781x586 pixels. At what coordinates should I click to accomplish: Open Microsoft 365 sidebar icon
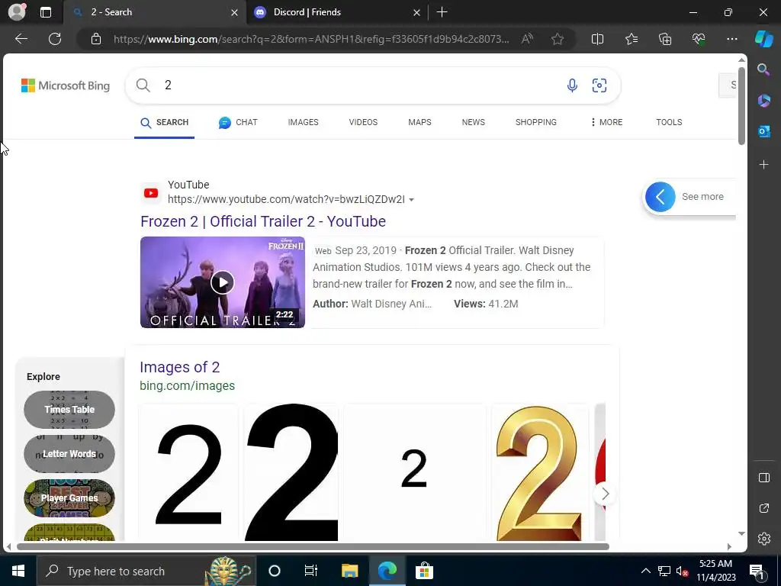[763, 101]
